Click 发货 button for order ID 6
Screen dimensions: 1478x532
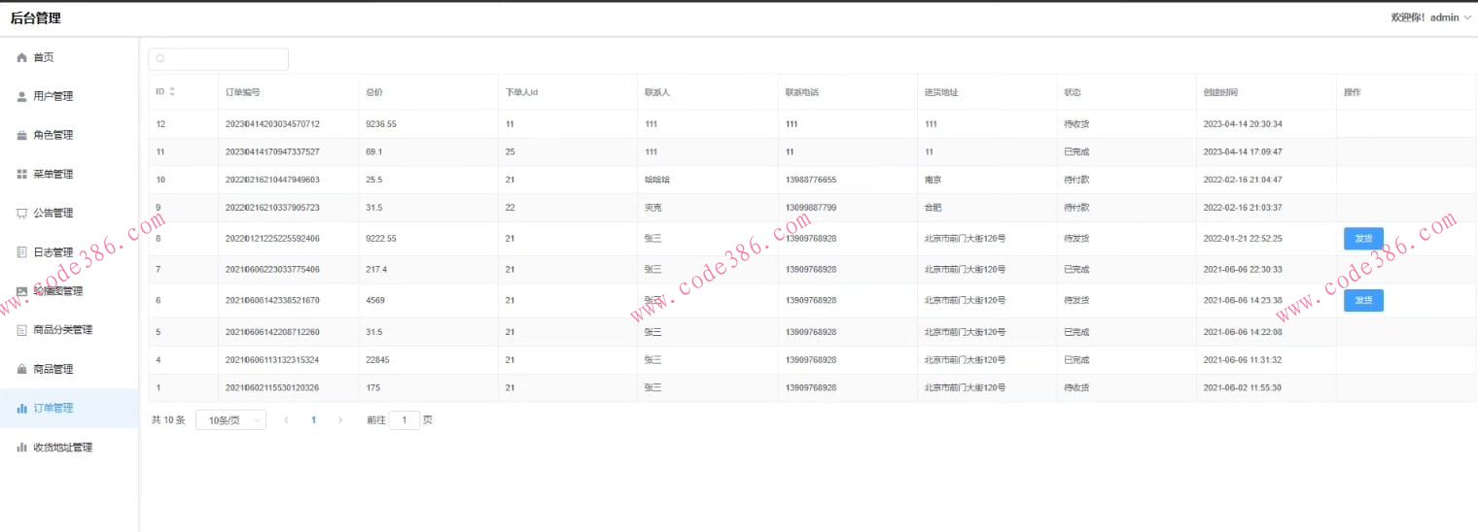coord(1363,300)
